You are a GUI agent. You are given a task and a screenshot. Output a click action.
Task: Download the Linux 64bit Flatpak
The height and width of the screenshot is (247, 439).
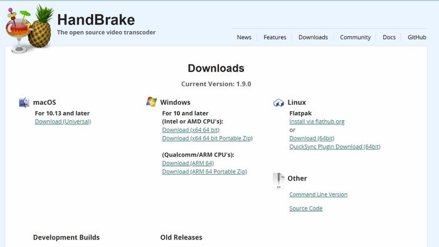coord(312,139)
